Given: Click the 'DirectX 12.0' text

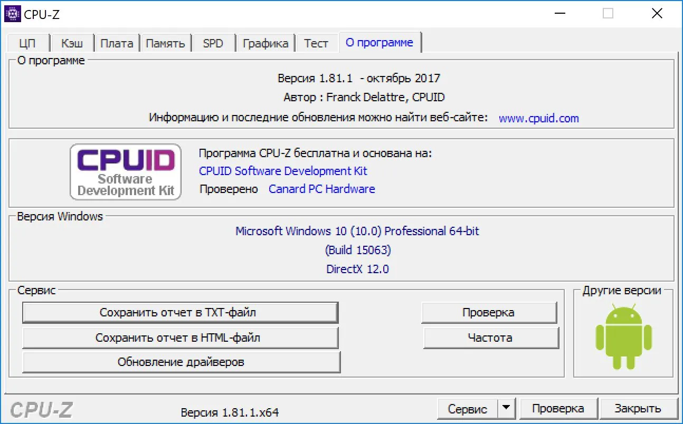Looking at the screenshot, I should pyautogui.click(x=357, y=269).
